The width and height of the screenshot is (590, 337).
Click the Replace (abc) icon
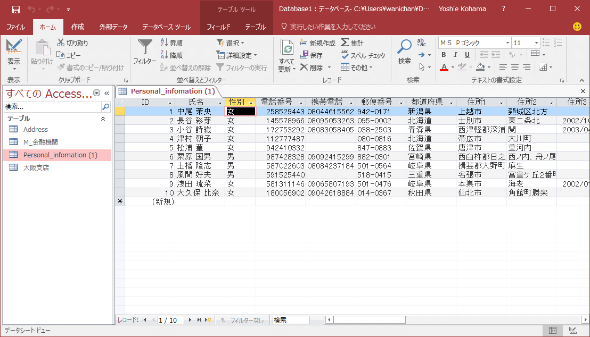pyautogui.click(x=421, y=43)
